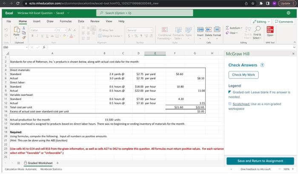Select the Format Painter brush icon

coord(24,38)
